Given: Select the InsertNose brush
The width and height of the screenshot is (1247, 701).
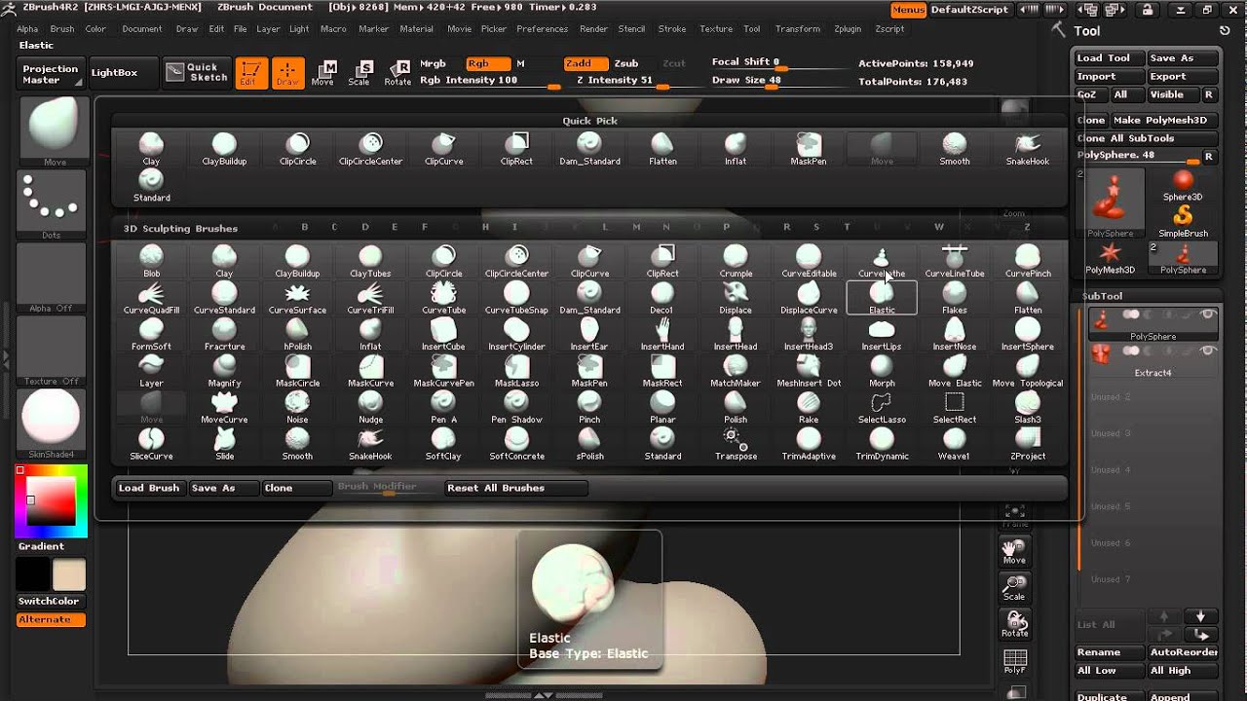Looking at the screenshot, I should click(955, 334).
